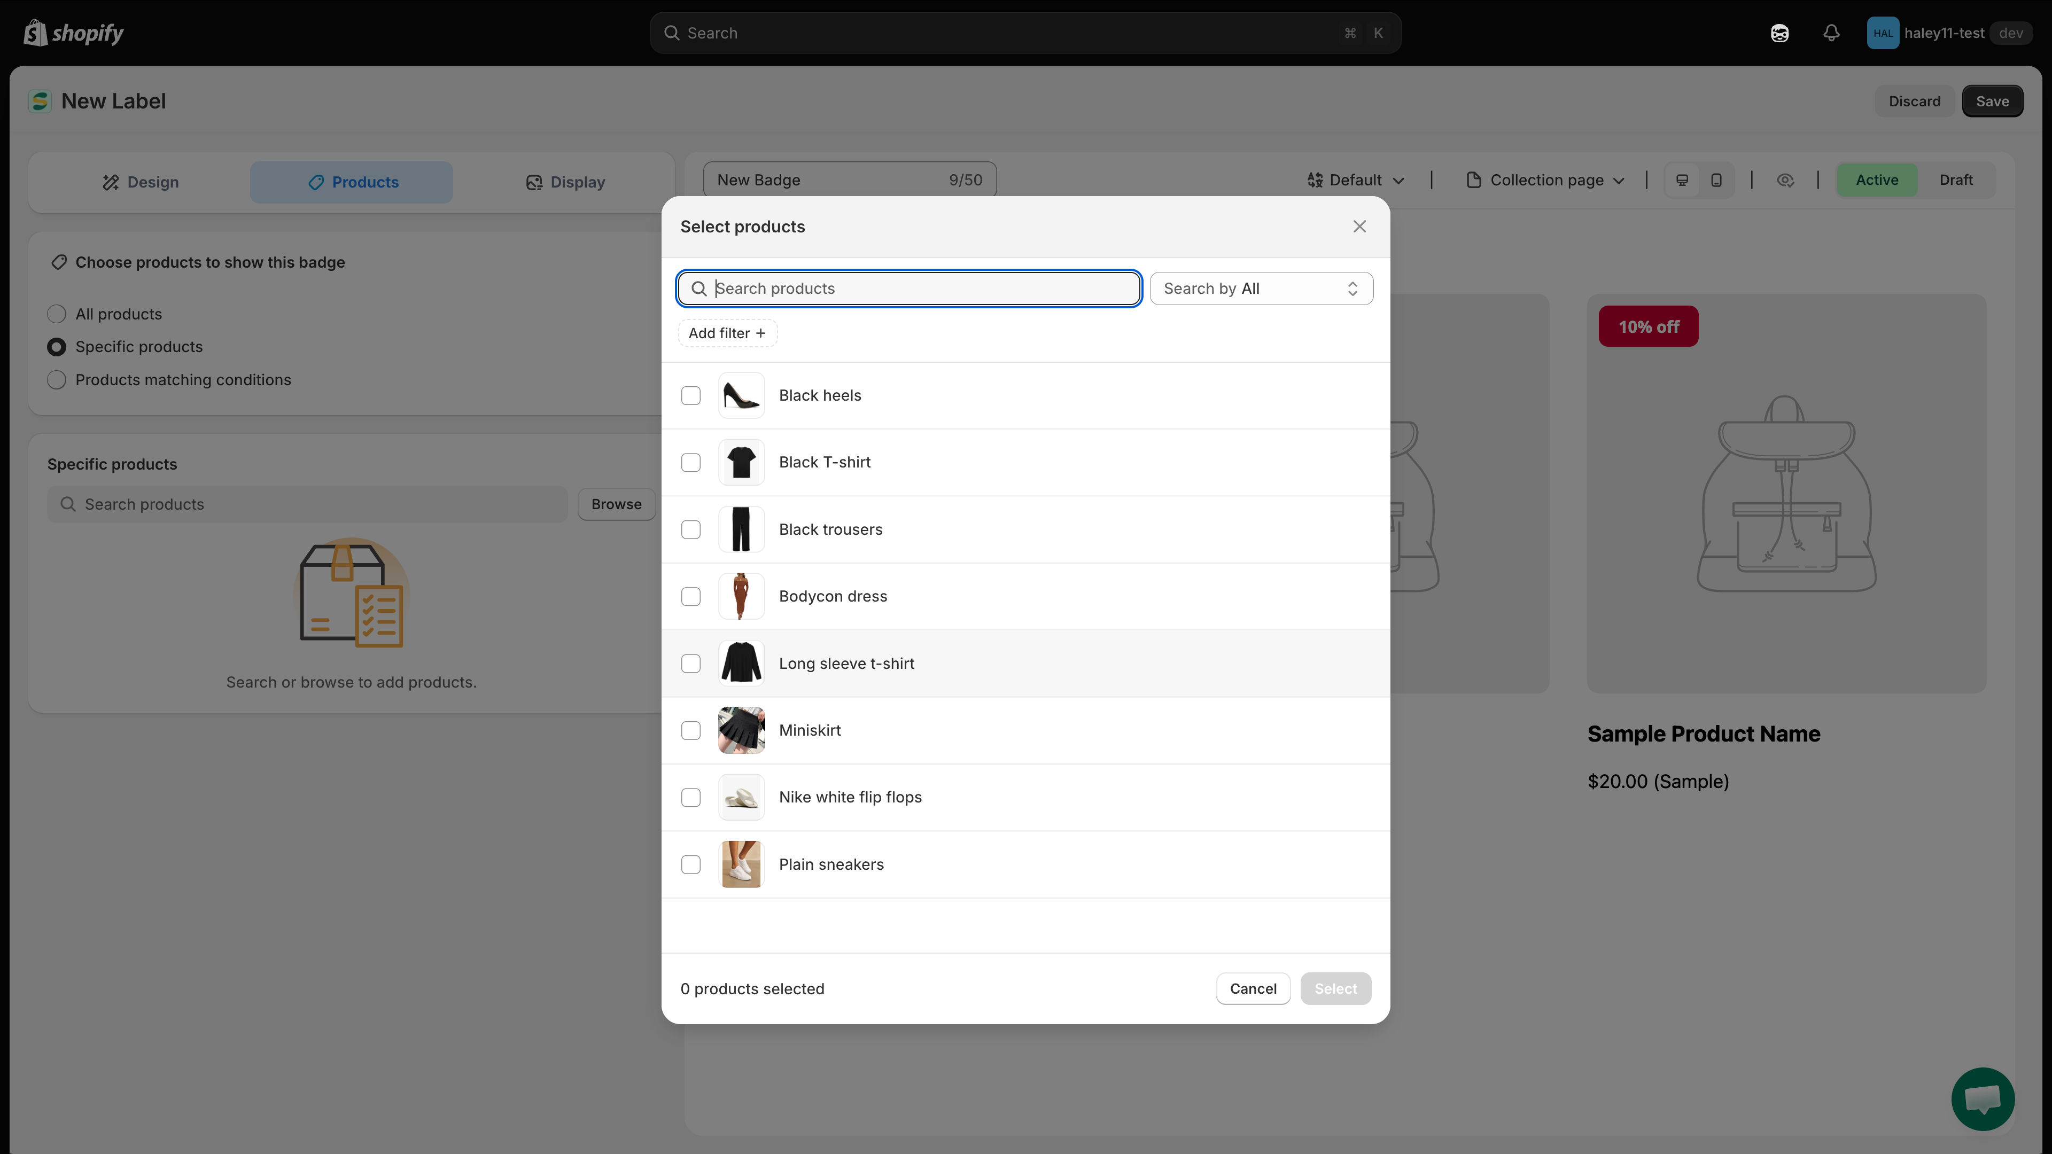Viewport: 2052px width, 1154px height.
Task: Click the Select button
Action: 1335,988
